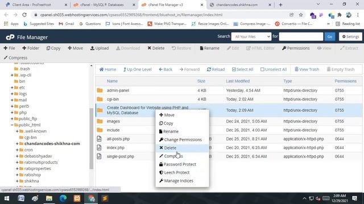Screen dimensions: 364x204
Task: Choose Leech Protect in context menu
Action: tap(182, 172)
